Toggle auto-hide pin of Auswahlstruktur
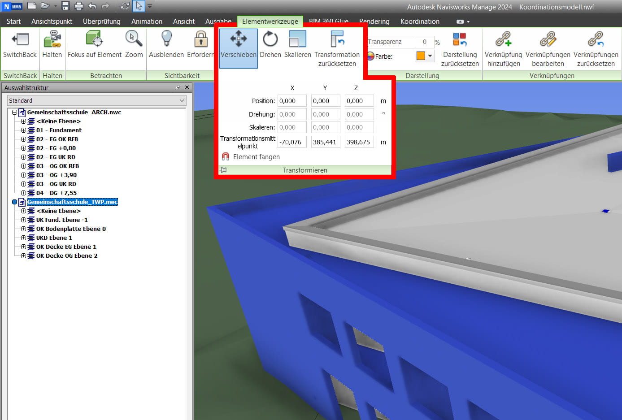 [x=178, y=87]
